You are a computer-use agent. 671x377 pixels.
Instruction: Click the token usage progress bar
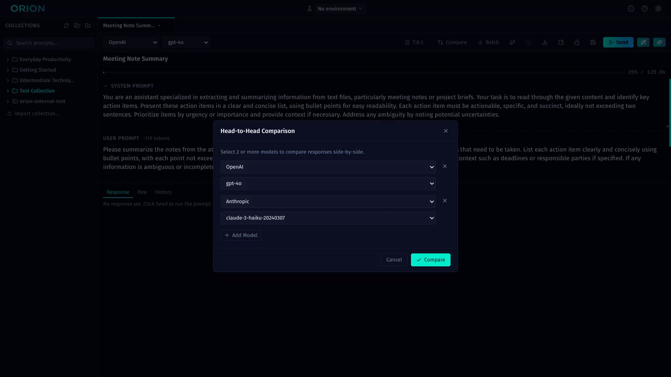[x=363, y=72]
